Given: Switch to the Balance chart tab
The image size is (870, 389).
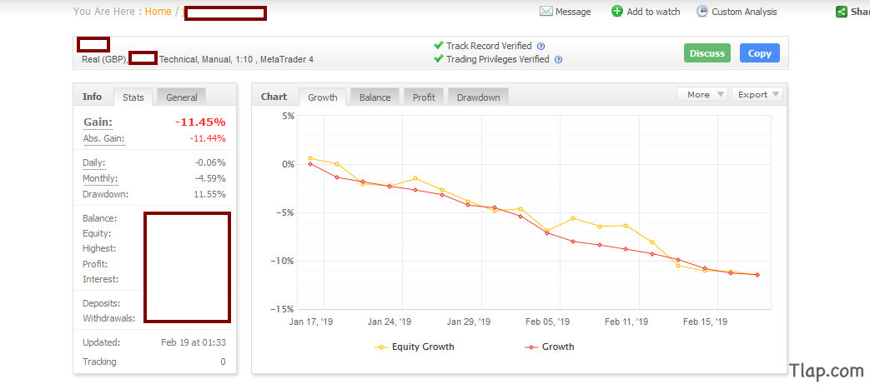Looking at the screenshot, I should click(x=375, y=97).
